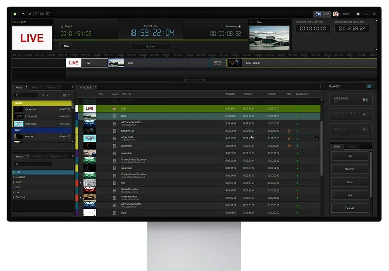This screenshot has height=271, width=389.
Task: Click the film source icon on Oslo row
Action: (114, 116)
